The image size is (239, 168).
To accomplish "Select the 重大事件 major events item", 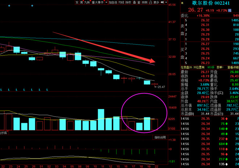I will pyautogui.click(x=97, y=2).
